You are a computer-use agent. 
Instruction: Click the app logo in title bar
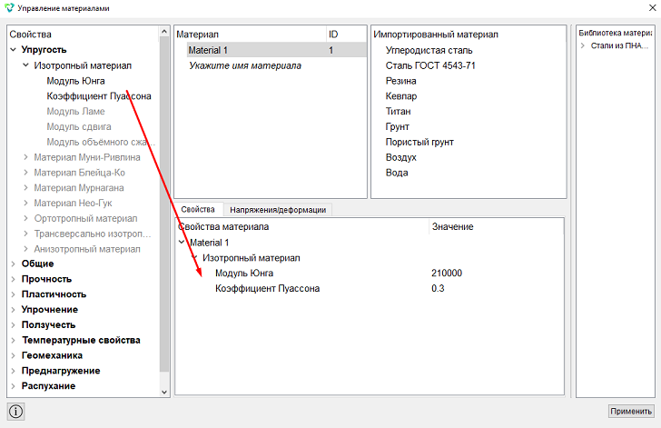(9, 8)
